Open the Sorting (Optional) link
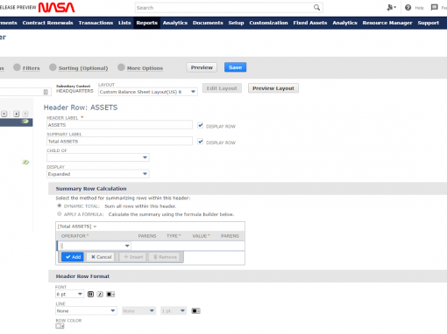This screenshot has width=447, height=334. pyautogui.click(x=83, y=68)
